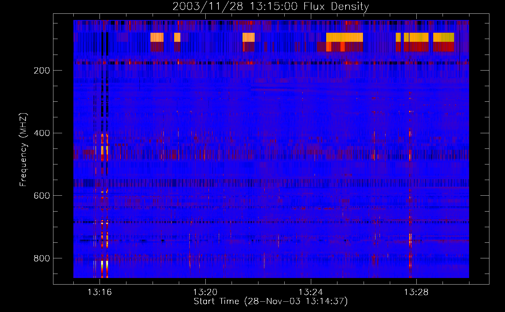The height and width of the screenshot is (312, 505).
Task: Click the 'Start Time (28-Nov-03 13:14:37)' label
Action: pos(271,301)
